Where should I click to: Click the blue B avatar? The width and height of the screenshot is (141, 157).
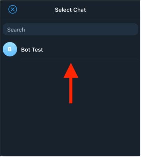point(10,49)
